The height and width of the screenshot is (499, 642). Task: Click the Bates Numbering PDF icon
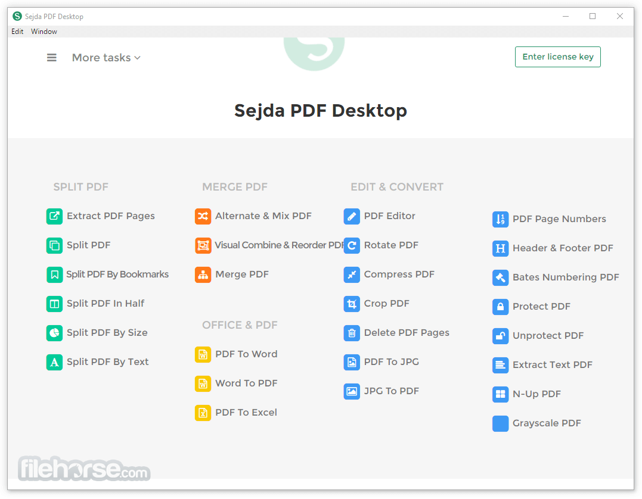tap(500, 277)
